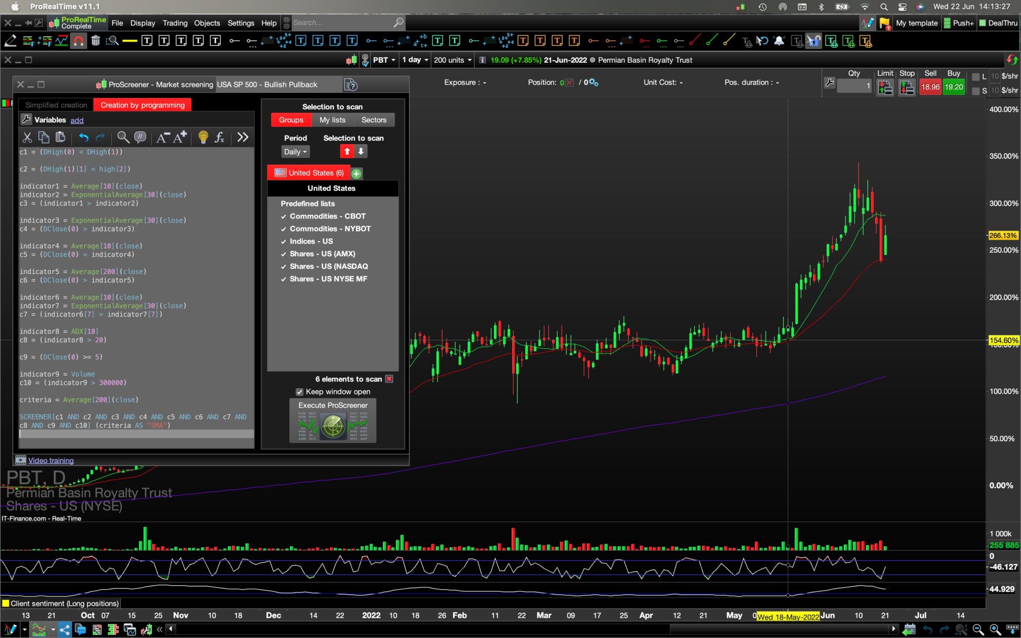Expand the 200 units dropdown
The height and width of the screenshot is (638, 1021).
pos(452,60)
